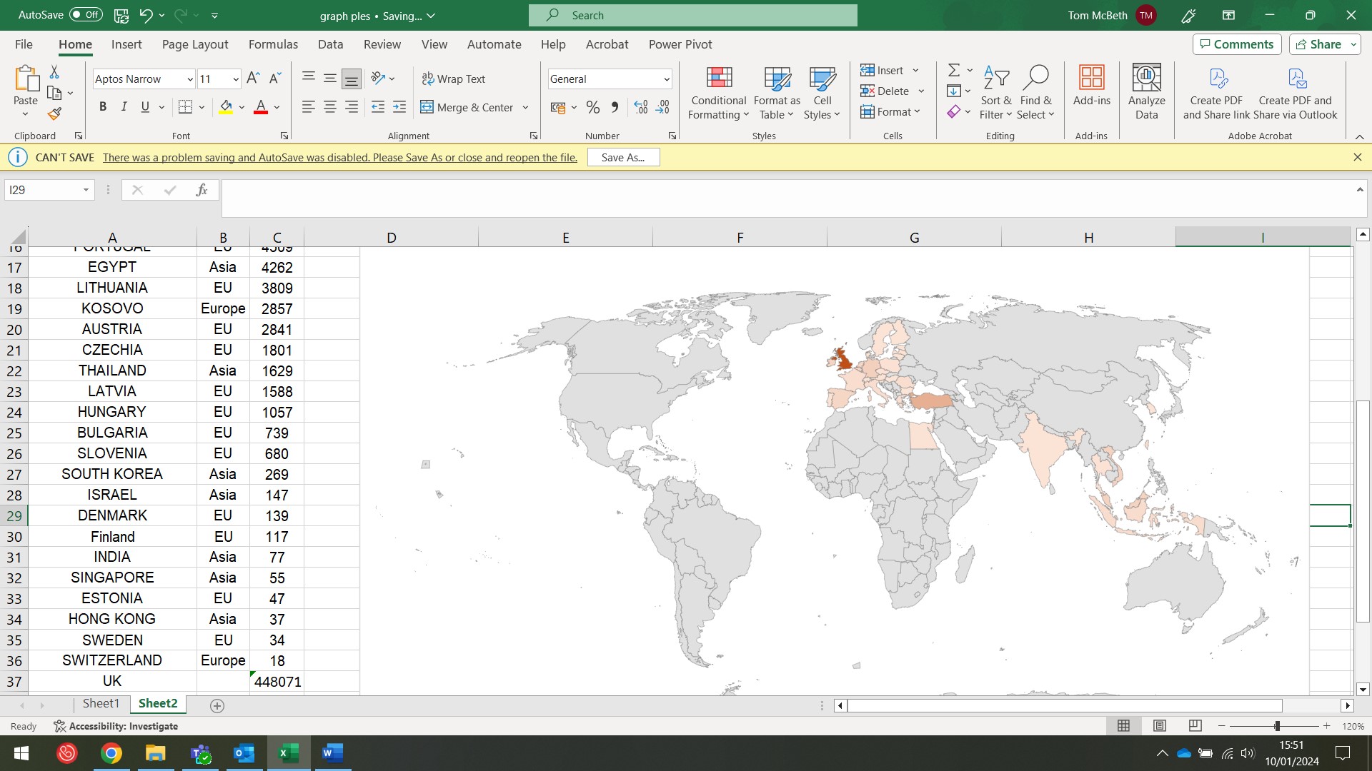Open Add-ins from the ribbon
The height and width of the screenshot is (771, 1372).
coord(1091,86)
